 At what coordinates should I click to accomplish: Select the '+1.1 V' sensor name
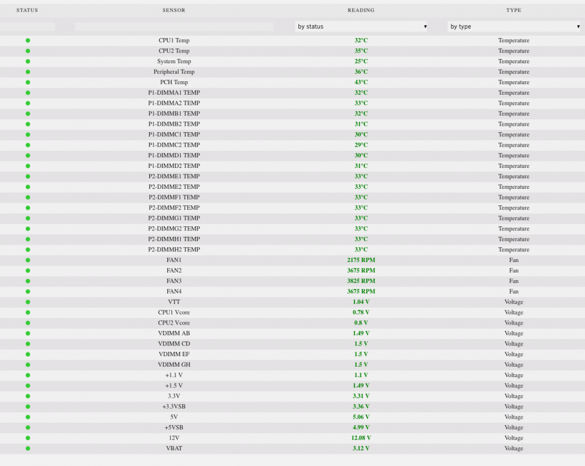(x=174, y=375)
